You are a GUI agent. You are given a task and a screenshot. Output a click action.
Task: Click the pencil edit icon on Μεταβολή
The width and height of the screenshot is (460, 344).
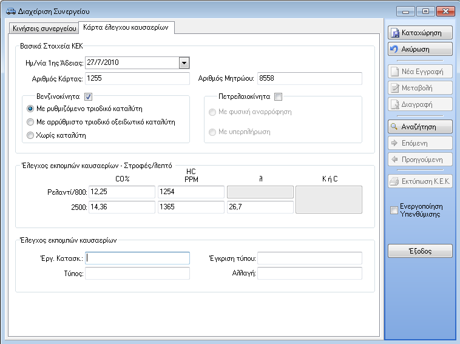coord(395,88)
